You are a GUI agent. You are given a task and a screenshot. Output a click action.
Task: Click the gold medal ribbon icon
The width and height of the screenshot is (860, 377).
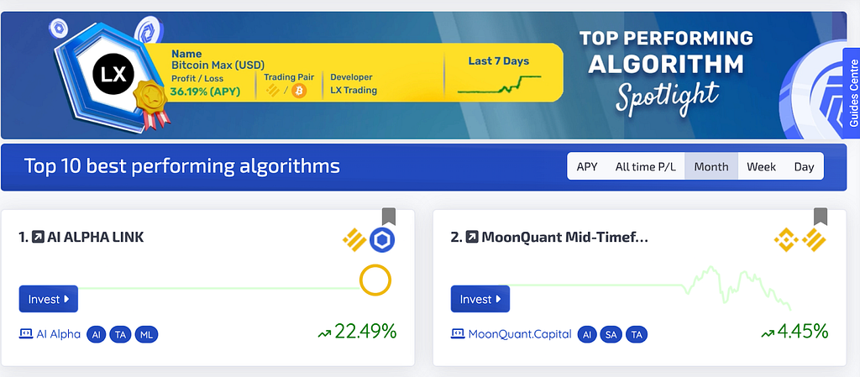coord(152,103)
